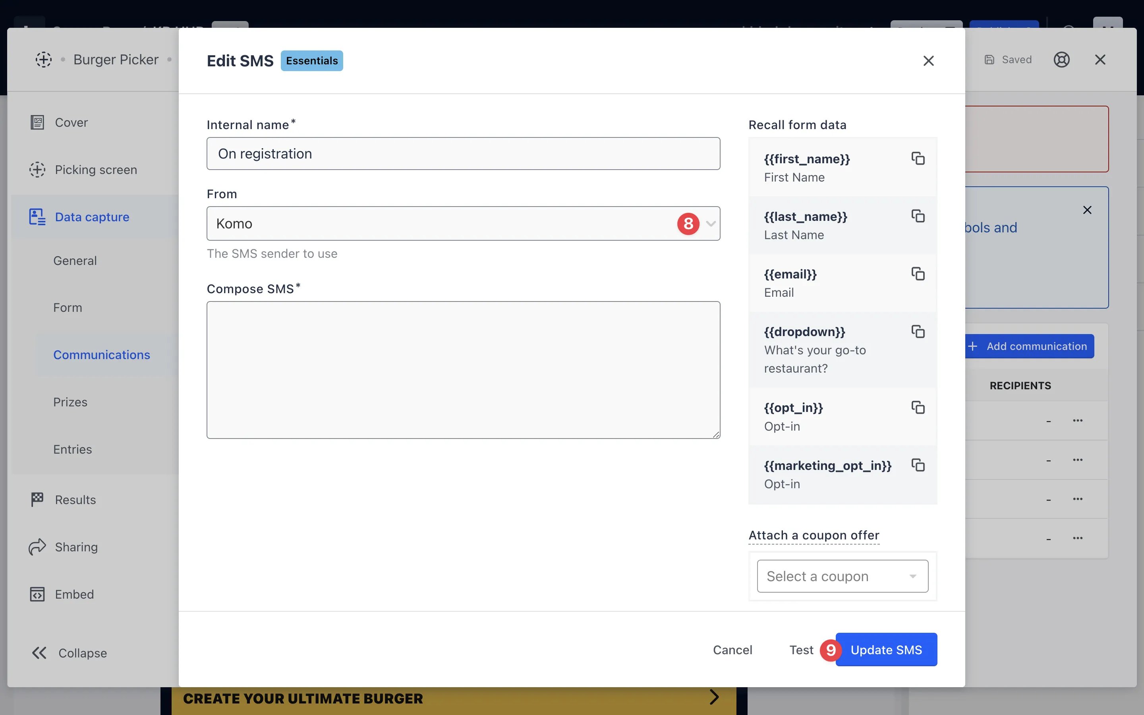Click the Test button
The width and height of the screenshot is (1144, 715).
(801, 650)
